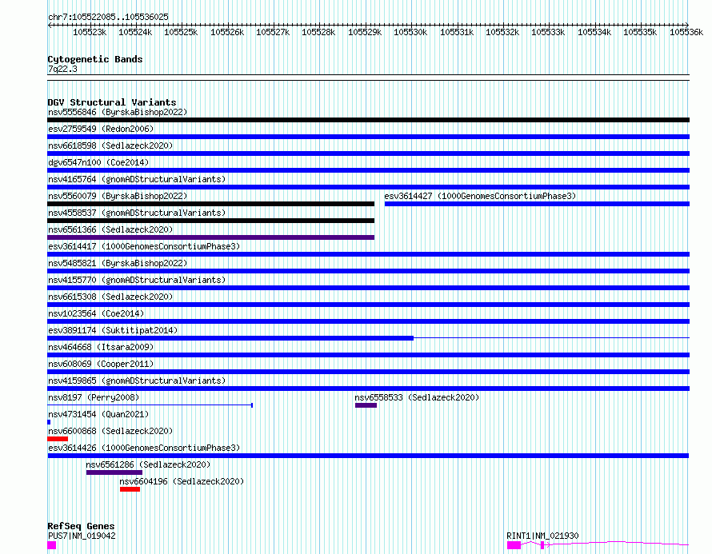
Task: Click the purple nsv6561286 variant bar
Action: click(114, 472)
